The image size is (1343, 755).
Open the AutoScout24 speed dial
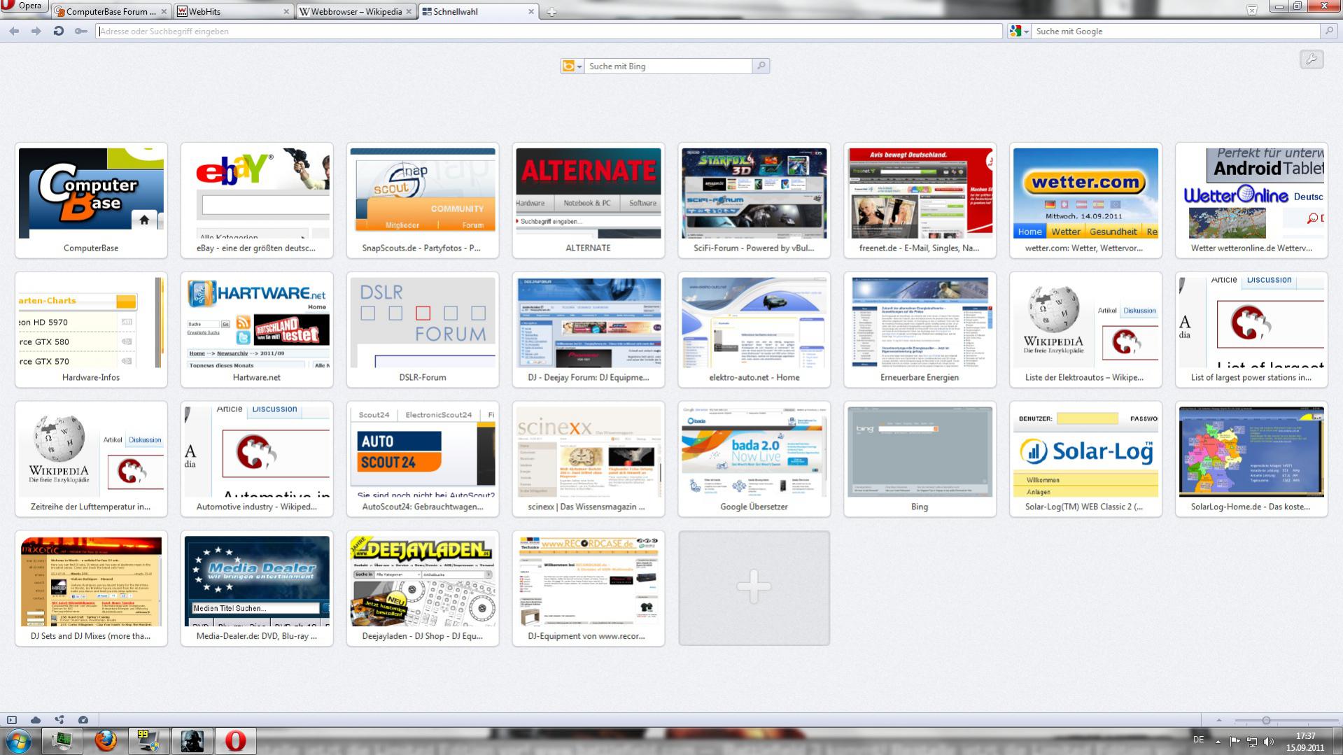pyautogui.click(x=423, y=460)
